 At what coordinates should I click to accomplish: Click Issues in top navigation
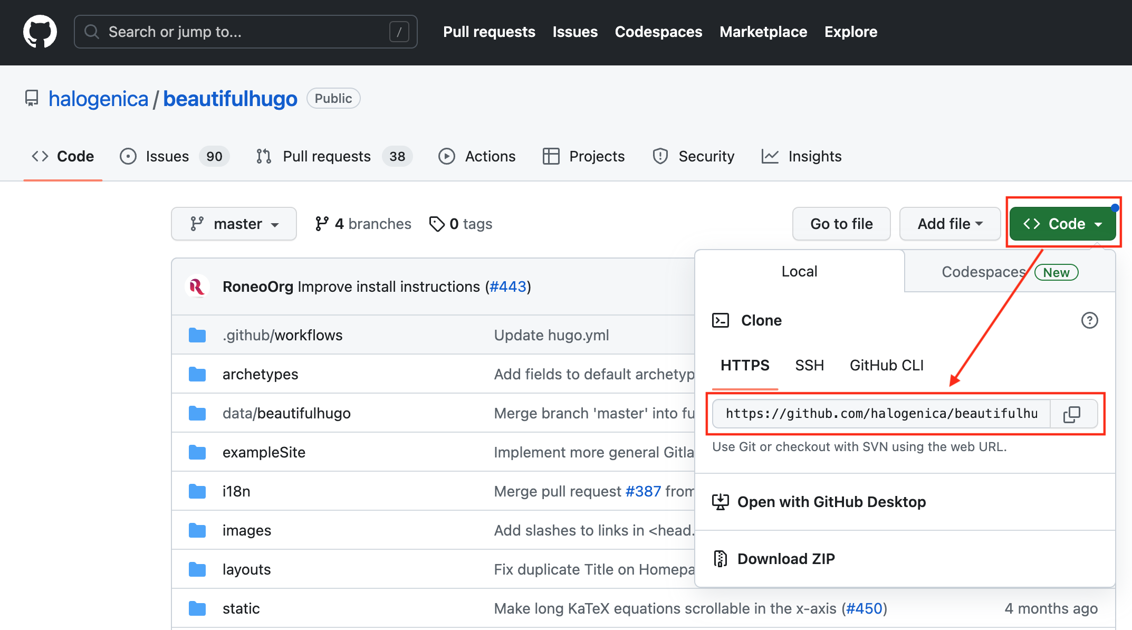(x=575, y=32)
